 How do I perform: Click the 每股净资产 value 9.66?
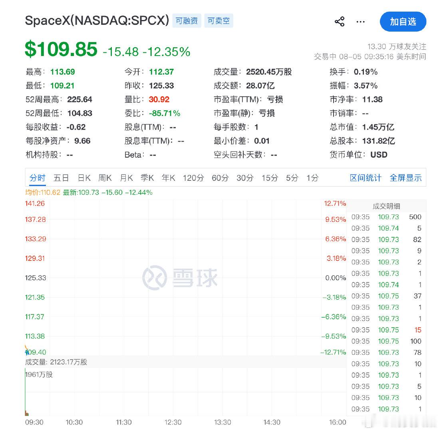[82, 141]
